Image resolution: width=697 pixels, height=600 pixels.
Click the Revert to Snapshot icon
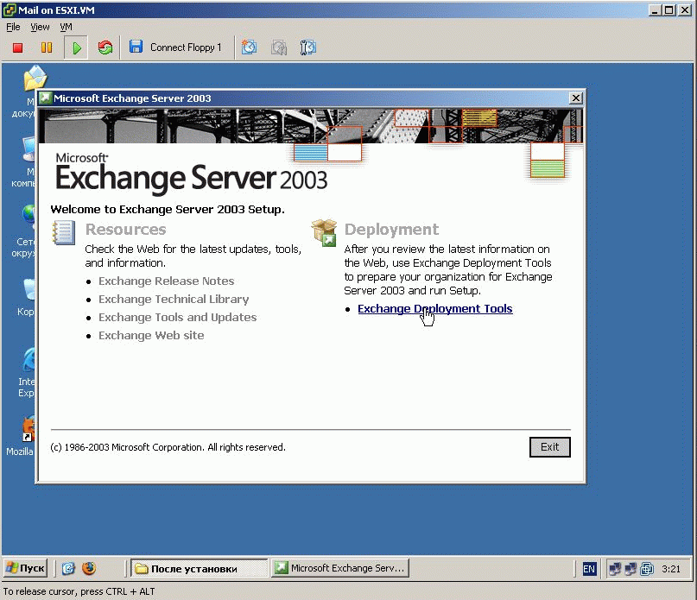(x=279, y=47)
